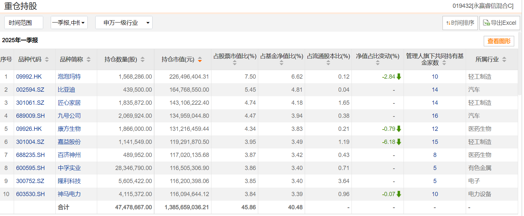Click the 时间排序 sort button
The height and width of the screenshot is (216, 524).
[460, 23]
